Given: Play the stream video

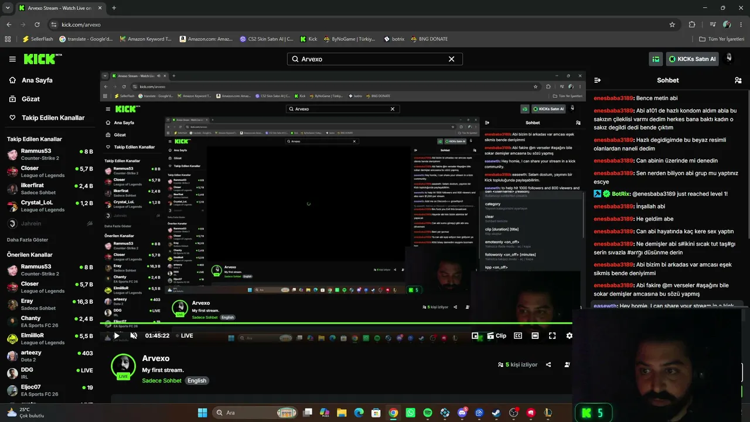Looking at the screenshot, I should 117,336.
